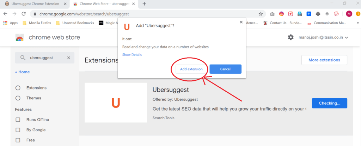Go forward in browser history
This screenshot has width=361, height=146.
pos(14,14)
